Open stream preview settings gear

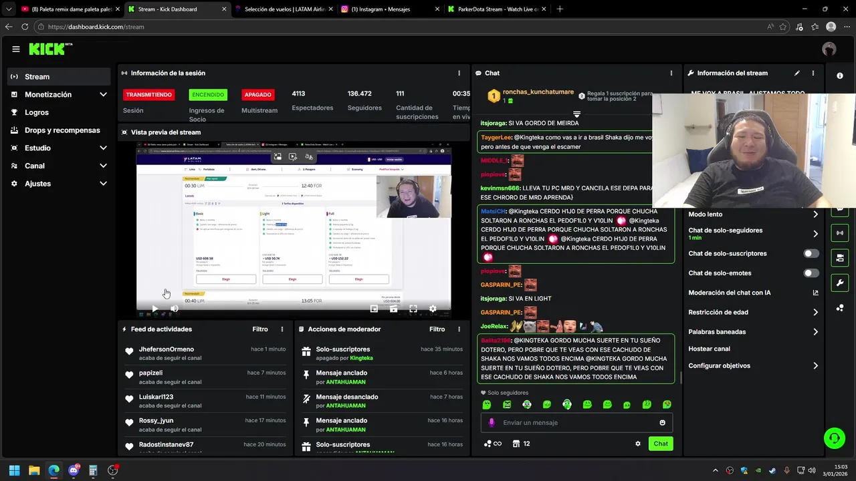433,309
